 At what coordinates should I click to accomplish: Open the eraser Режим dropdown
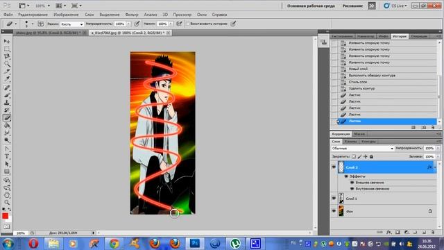click(x=71, y=24)
